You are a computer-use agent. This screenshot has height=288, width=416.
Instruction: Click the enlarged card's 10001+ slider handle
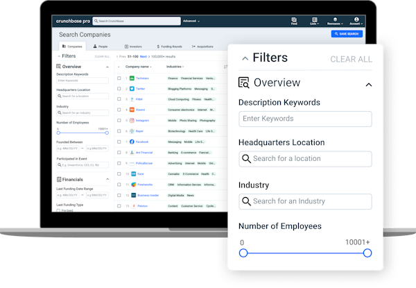pos(367,253)
